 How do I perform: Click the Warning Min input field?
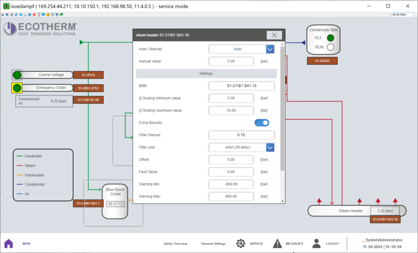(231, 184)
